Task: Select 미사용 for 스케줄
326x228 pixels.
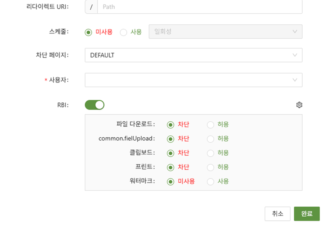Action: 89,32
